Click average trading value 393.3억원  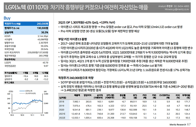43,56
